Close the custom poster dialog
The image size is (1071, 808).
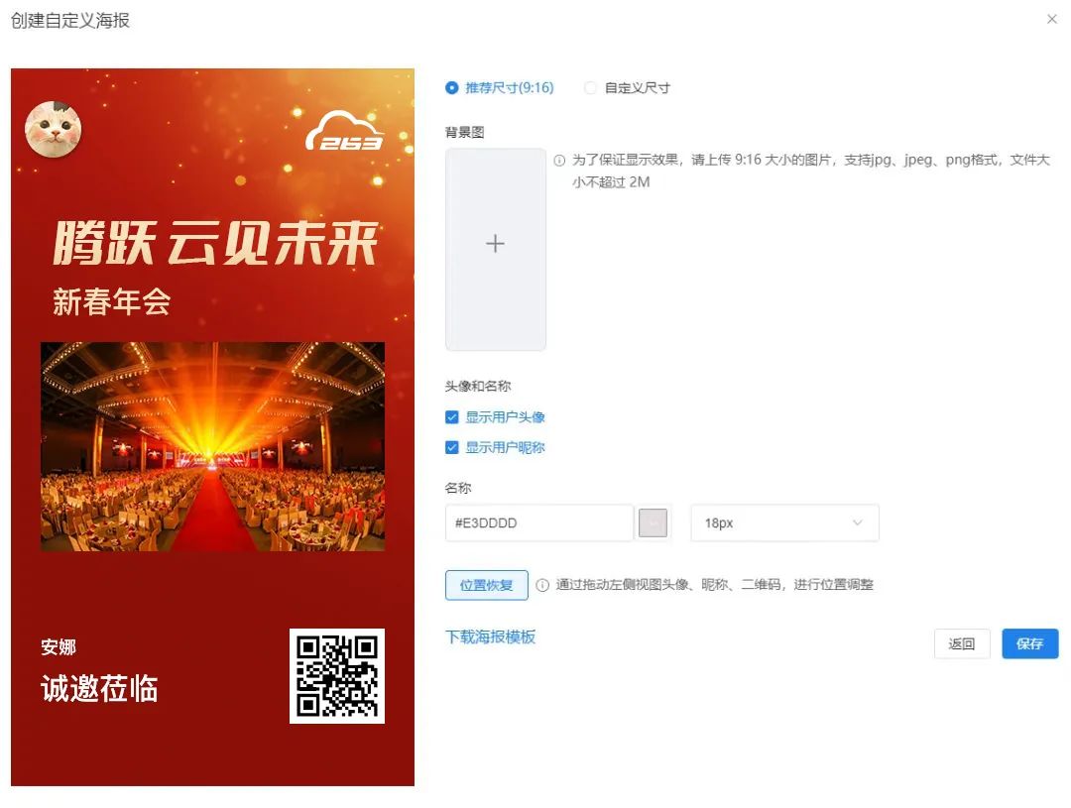(1052, 19)
